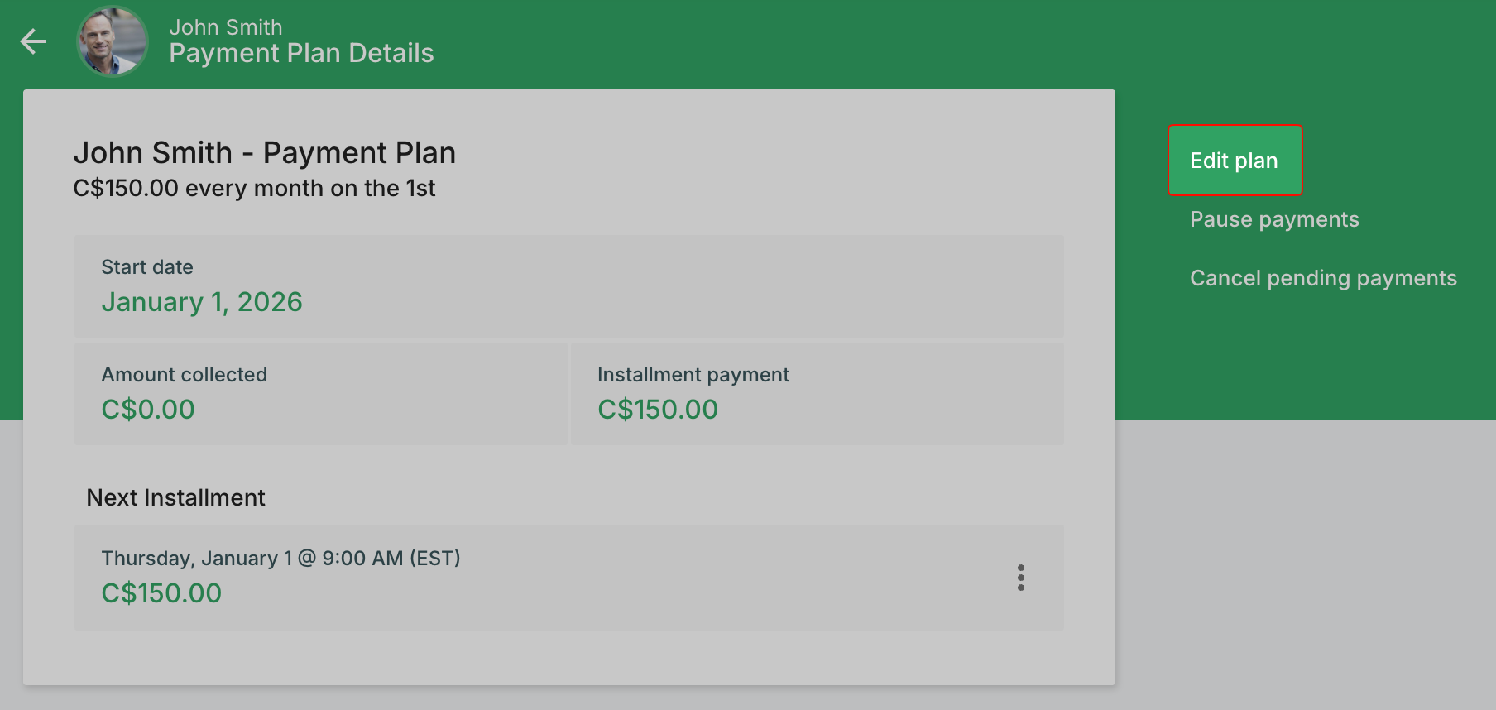The image size is (1496, 710).
Task: Open John Smith's profile picture
Action: coord(112,41)
